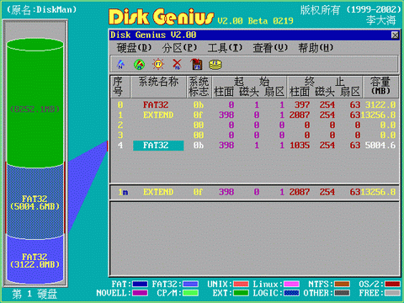Click the red X F6 delete icon

[177, 64]
